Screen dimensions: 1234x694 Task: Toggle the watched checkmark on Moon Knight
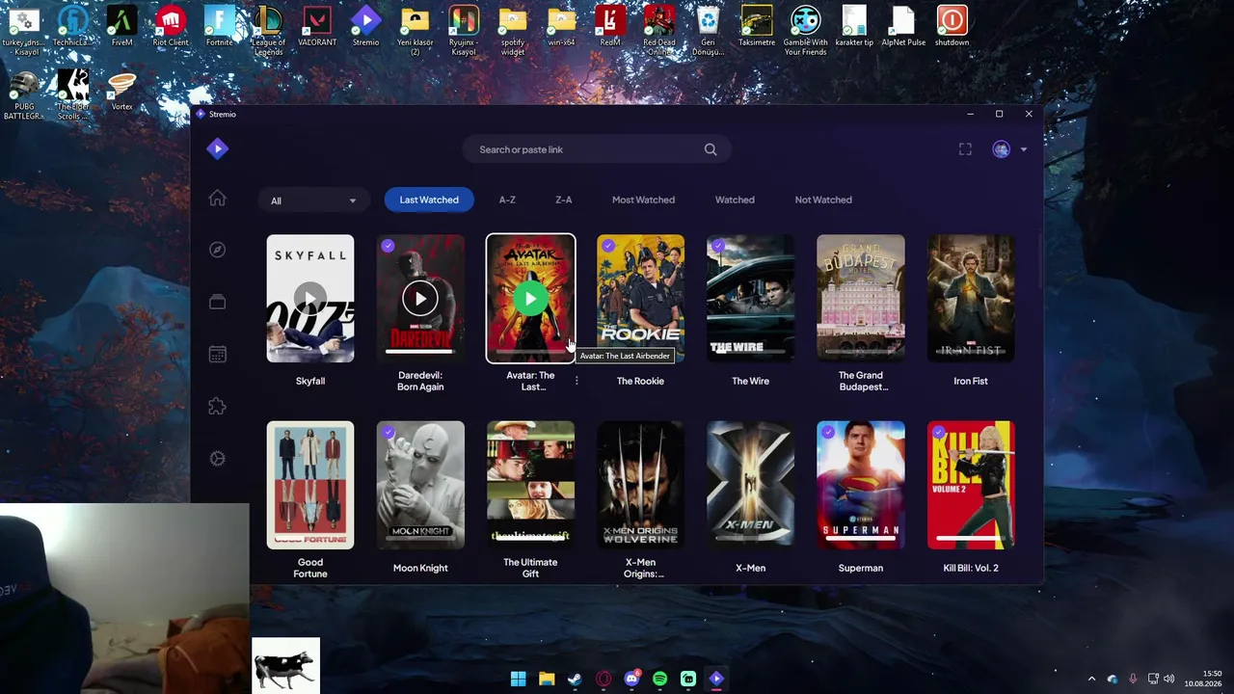388,433
